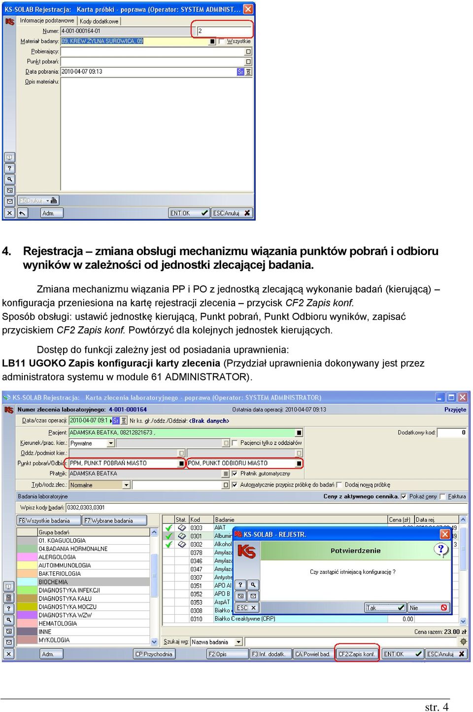Open the Kierunek/prac. kier. Prywatne dropdown
The width and height of the screenshot is (473, 712).
click(x=111, y=443)
